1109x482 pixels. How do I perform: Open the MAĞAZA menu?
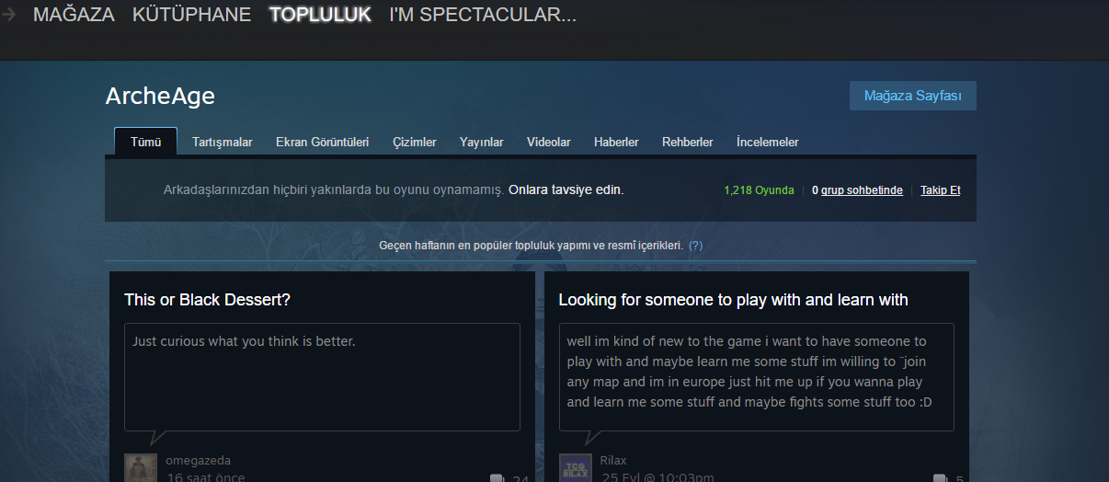click(x=74, y=15)
